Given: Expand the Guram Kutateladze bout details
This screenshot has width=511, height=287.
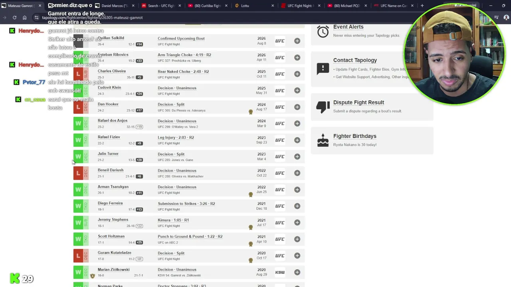Looking at the screenshot, I should pyautogui.click(x=297, y=256).
